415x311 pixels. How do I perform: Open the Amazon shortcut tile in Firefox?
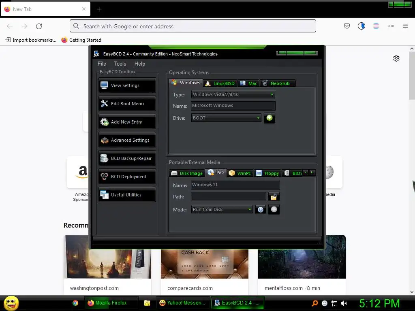tap(78, 173)
